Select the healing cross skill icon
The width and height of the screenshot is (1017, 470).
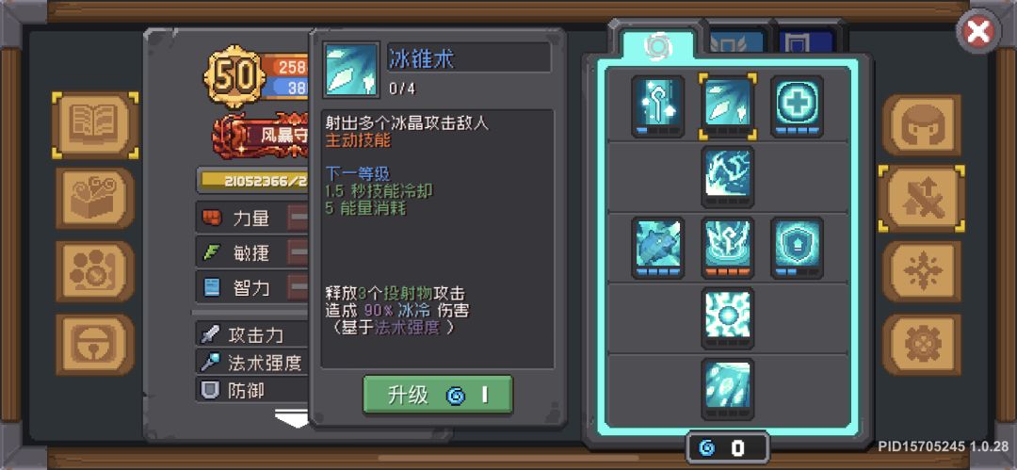[x=798, y=106]
